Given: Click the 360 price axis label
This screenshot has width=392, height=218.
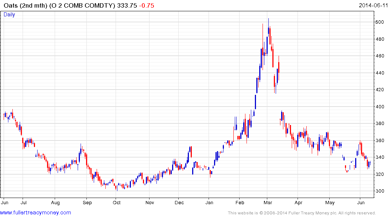Looking at the screenshot, I should (380, 141).
